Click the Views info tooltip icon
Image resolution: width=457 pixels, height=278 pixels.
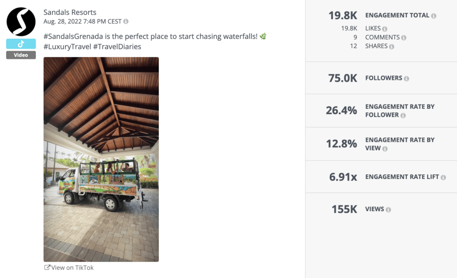point(387,209)
